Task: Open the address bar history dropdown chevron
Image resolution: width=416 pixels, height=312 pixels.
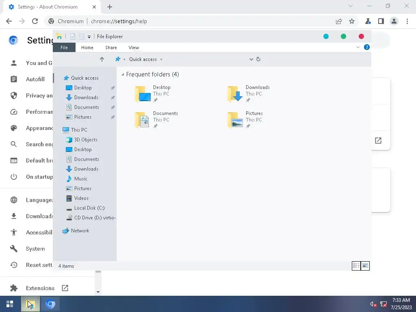Action: tap(251, 59)
